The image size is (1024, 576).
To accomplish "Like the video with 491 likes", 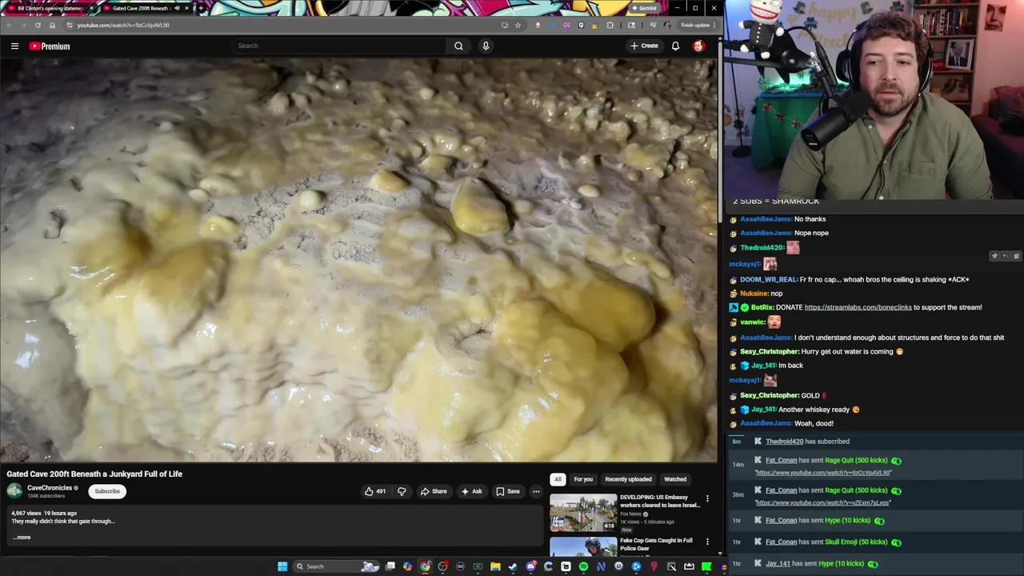I will point(375,491).
